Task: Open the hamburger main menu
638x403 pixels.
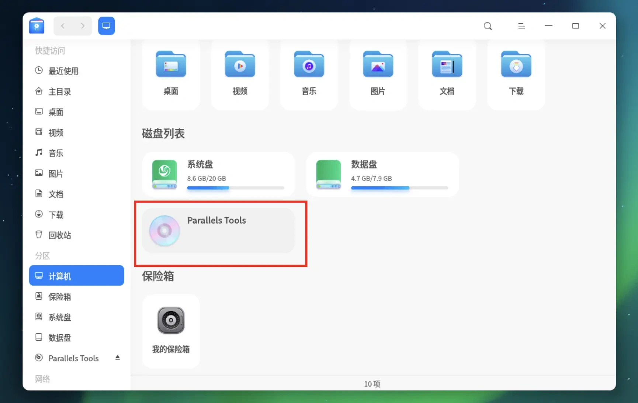Action: pos(521,26)
